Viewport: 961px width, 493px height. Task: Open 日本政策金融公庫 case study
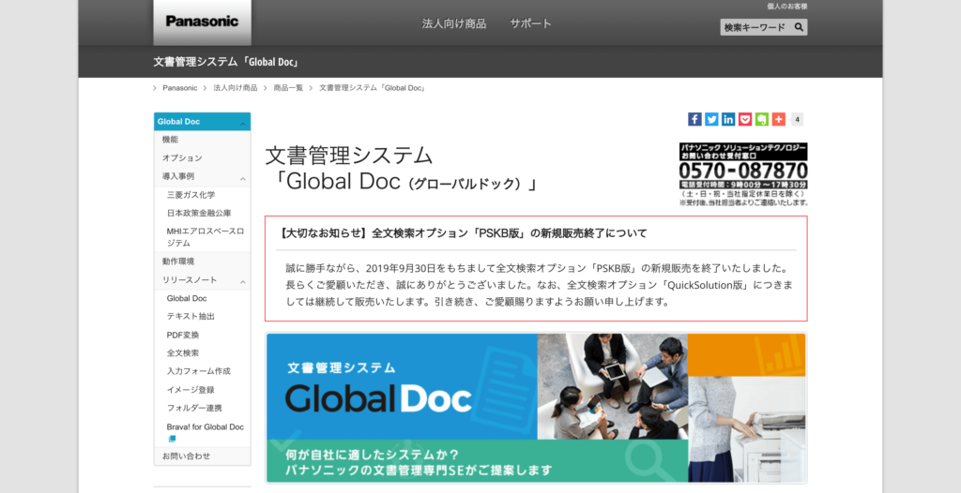pos(199,213)
